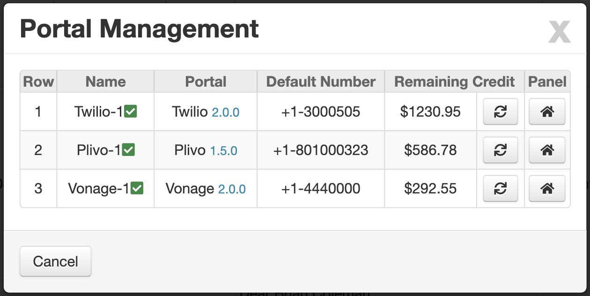
Task: Select the Twilio-1 name cell
Action: [106, 111]
